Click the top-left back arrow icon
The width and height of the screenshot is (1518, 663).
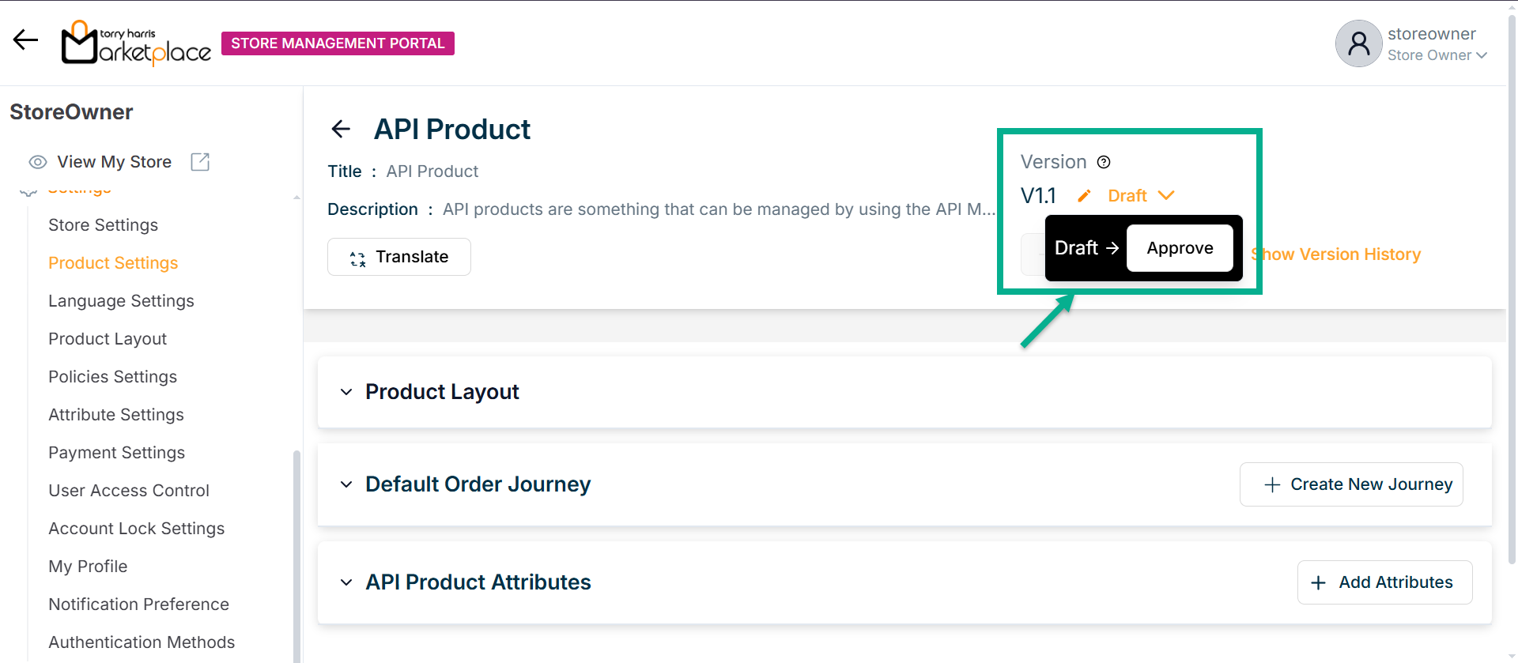pos(25,40)
